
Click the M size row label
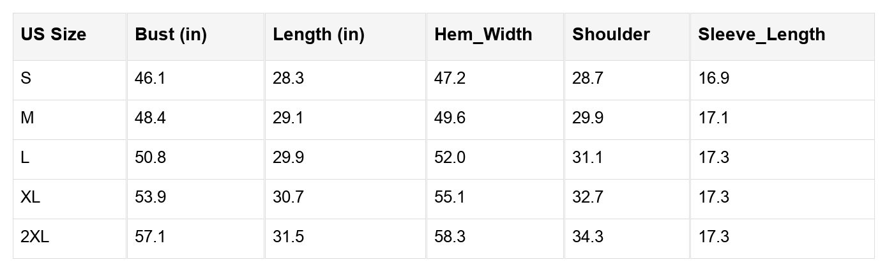click(27, 118)
